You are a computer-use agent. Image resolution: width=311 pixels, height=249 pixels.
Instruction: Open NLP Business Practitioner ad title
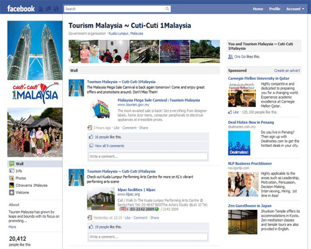tap(250, 164)
